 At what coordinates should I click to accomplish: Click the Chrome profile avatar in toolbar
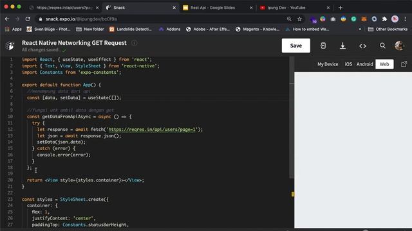tap(395, 19)
